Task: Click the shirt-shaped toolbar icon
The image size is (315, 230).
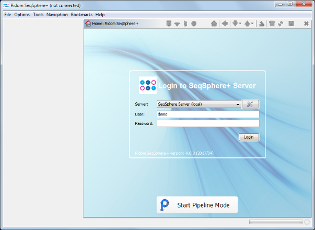Action: [272, 24]
